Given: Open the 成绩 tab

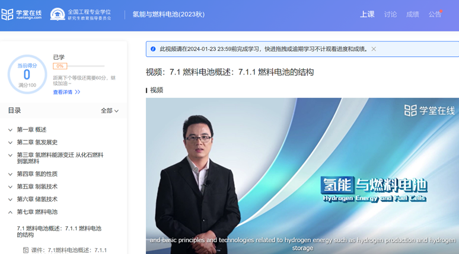Looking at the screenshot, I should coord(413,14).
